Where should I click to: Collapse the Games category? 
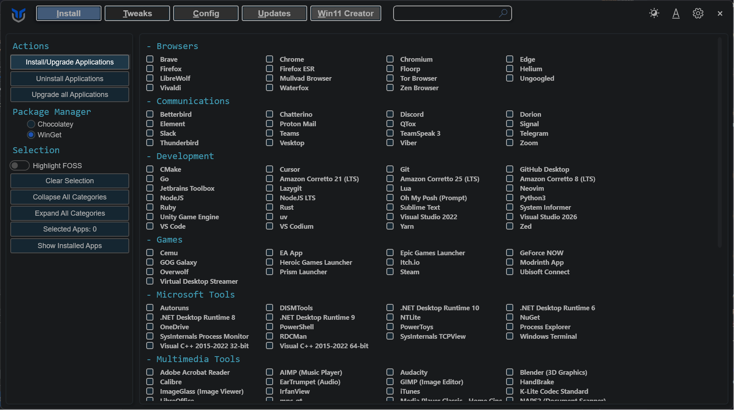164,240
